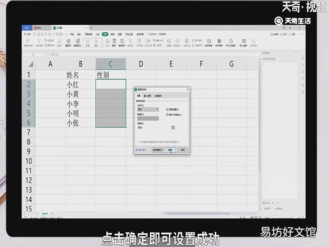Open the 公式 ribbon tab
Image resolution: width=329 pixels, height=247 pixels.
[x=98, y=34]
